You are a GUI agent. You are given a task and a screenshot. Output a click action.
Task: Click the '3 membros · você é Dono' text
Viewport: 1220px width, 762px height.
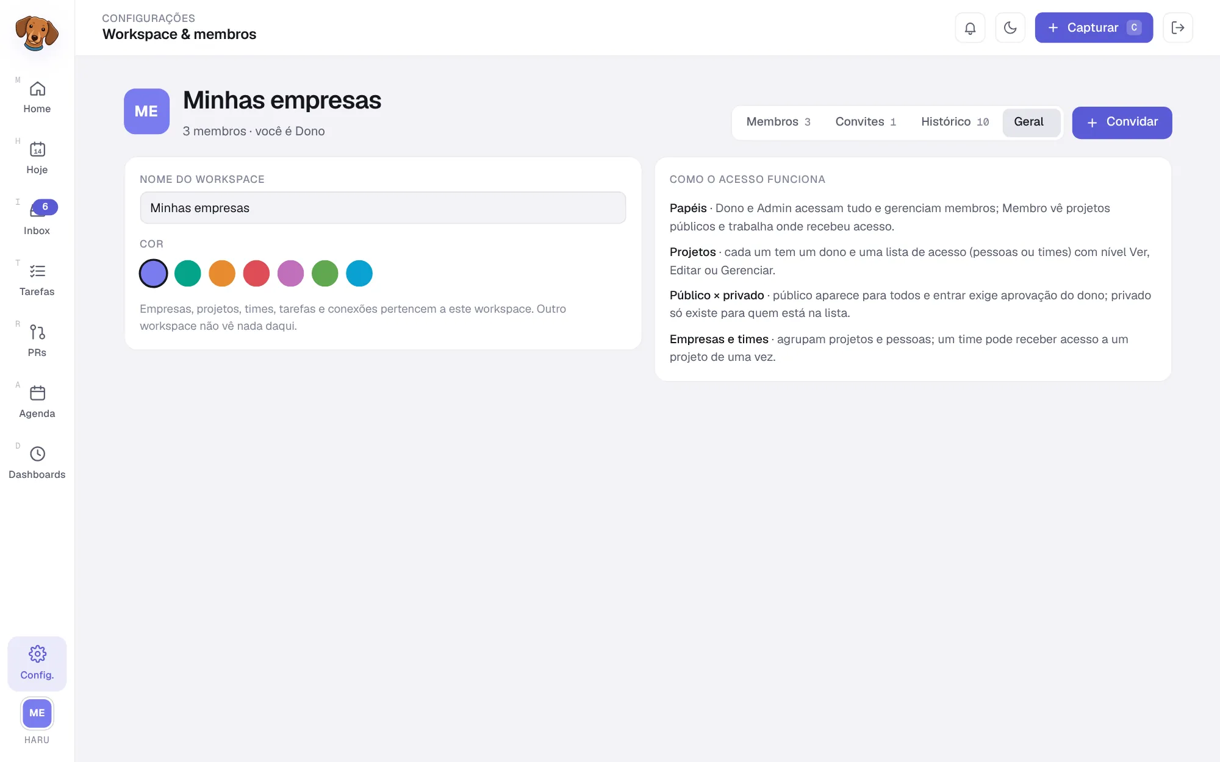(x=254, y=131)
